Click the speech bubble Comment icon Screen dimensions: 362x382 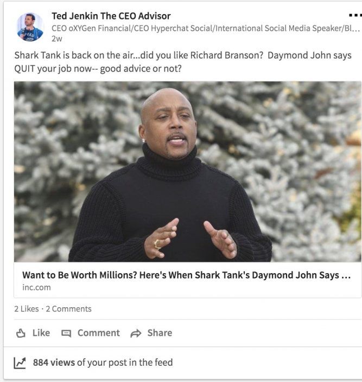[x=66, y=333]
